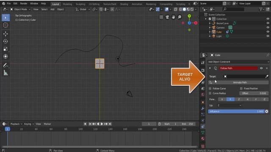Switch to the Modeling workspace tab
The image size is (271, 152).
67,4
